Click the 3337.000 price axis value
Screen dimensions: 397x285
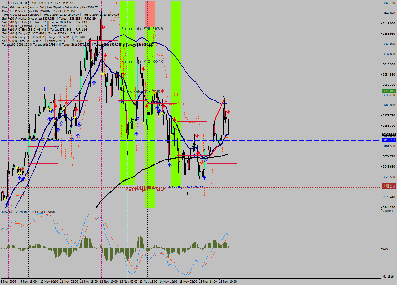coord(389,54)
